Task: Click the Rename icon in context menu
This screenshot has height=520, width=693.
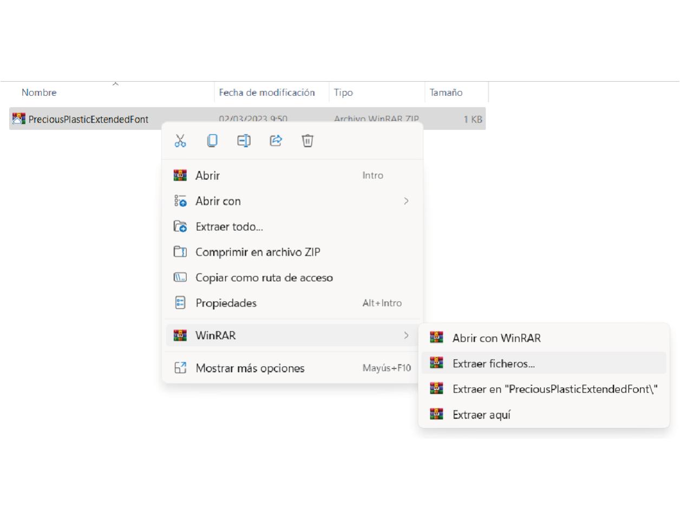Action: (x=244, y=141)
